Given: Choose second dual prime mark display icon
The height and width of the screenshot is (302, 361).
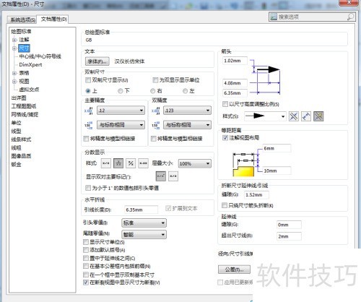Looking at the screenshot, I should (x=173, y=176).
